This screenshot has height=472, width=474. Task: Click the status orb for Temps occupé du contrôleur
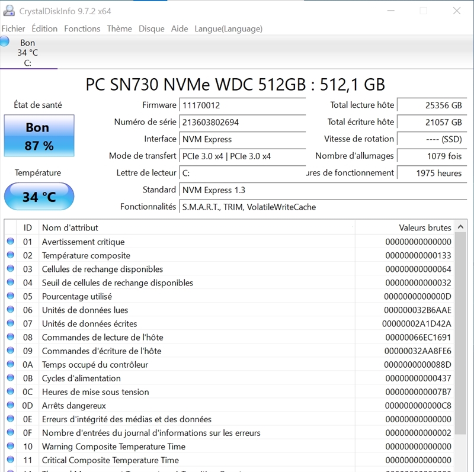pyautogui.click(x=10, y=364)
